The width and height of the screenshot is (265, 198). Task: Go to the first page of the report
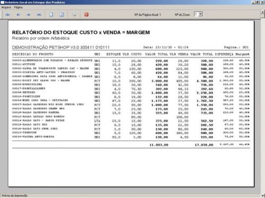click(x=7, y=15)
